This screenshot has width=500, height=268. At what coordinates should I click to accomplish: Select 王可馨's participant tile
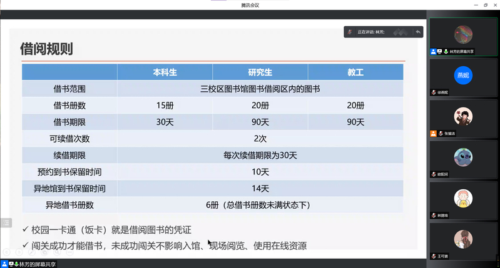[x=463, y=239]
